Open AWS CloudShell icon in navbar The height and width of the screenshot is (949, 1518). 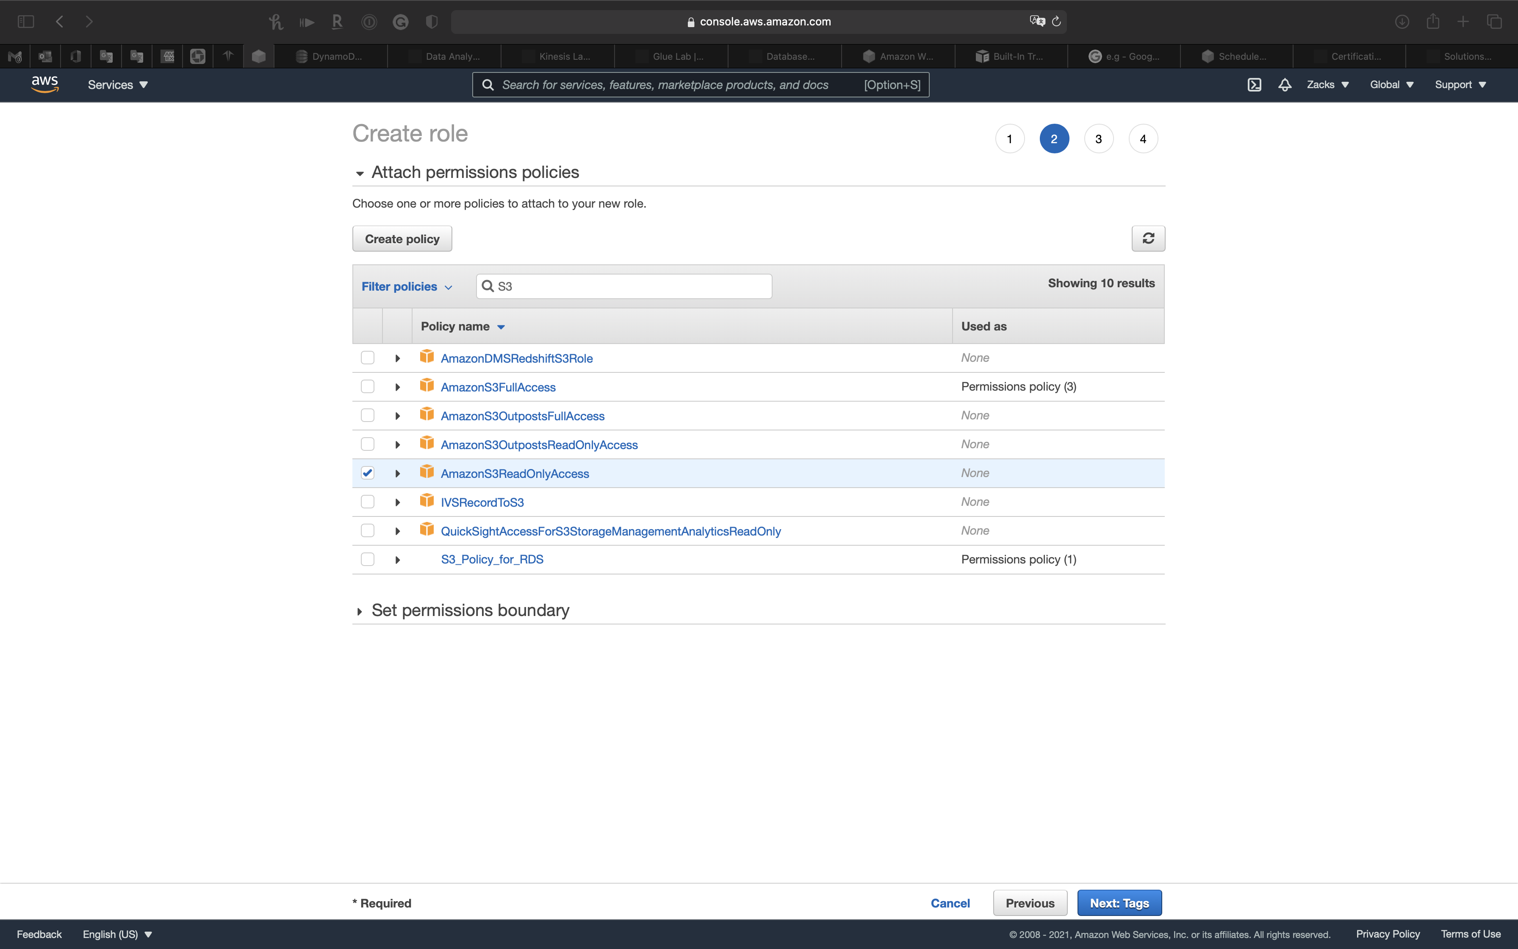(x=1254, y=85)
